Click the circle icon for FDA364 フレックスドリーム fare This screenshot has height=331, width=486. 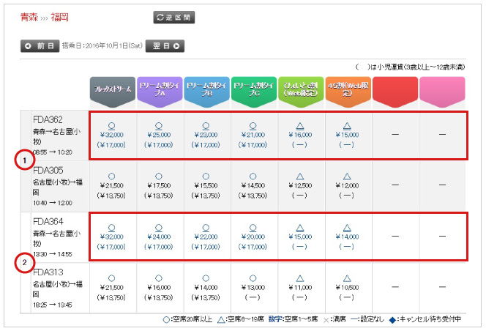pos(111,228)
